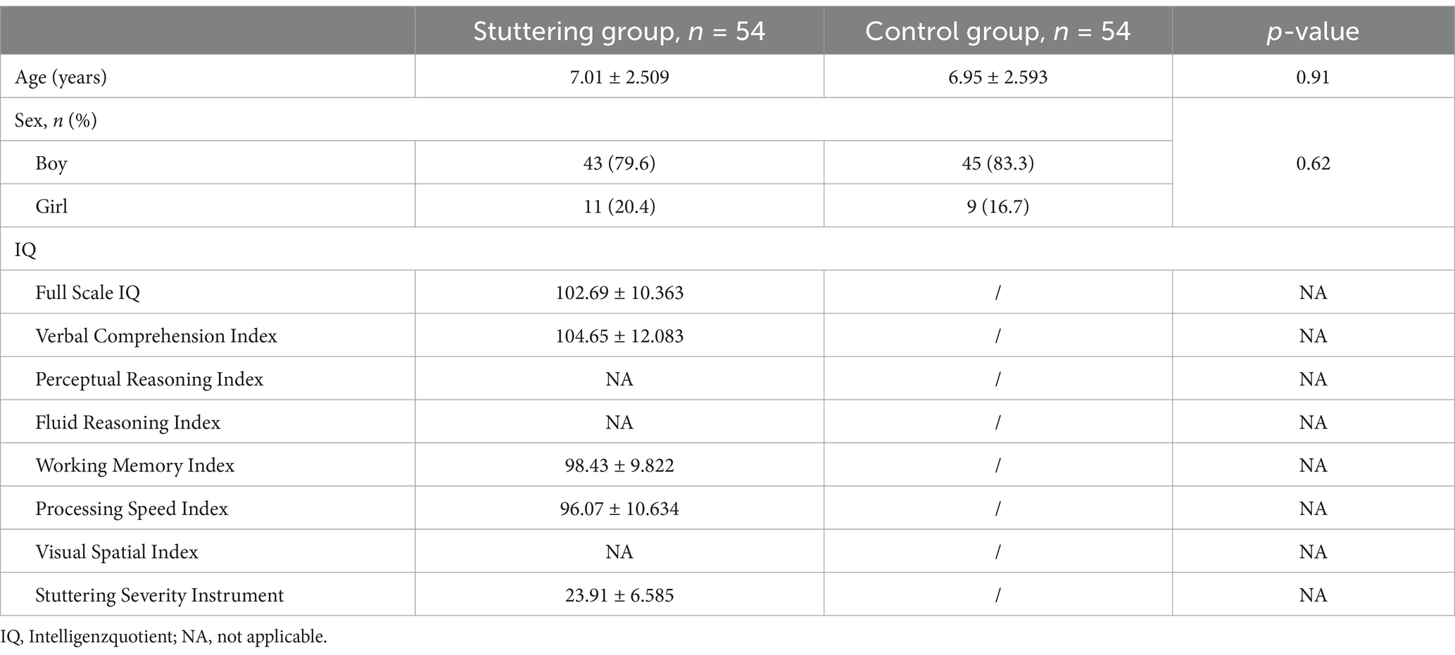The image size is (1455, 655).
Task: Select the stuttering group age value 7.01 ± 2.509
Action: point(619,77)
